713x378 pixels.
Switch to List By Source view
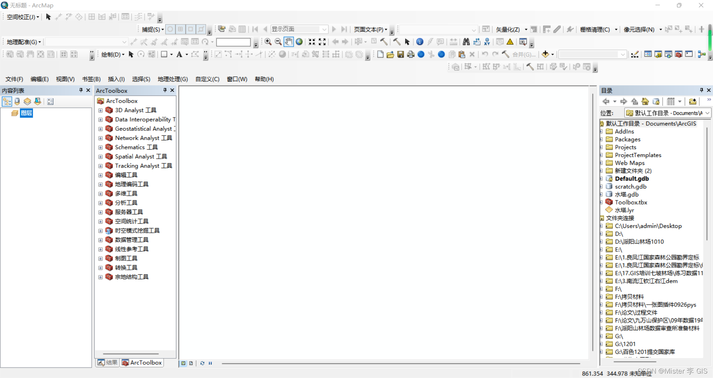(17, 102)
